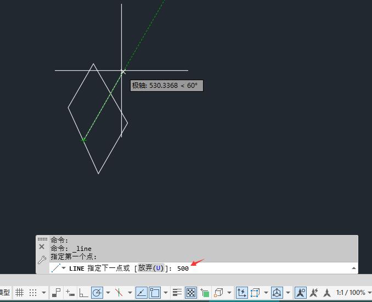Open isometric drafting plane dropdown
Image resolution: width=372 pixels, height=302 pixels.
[130, 293]
